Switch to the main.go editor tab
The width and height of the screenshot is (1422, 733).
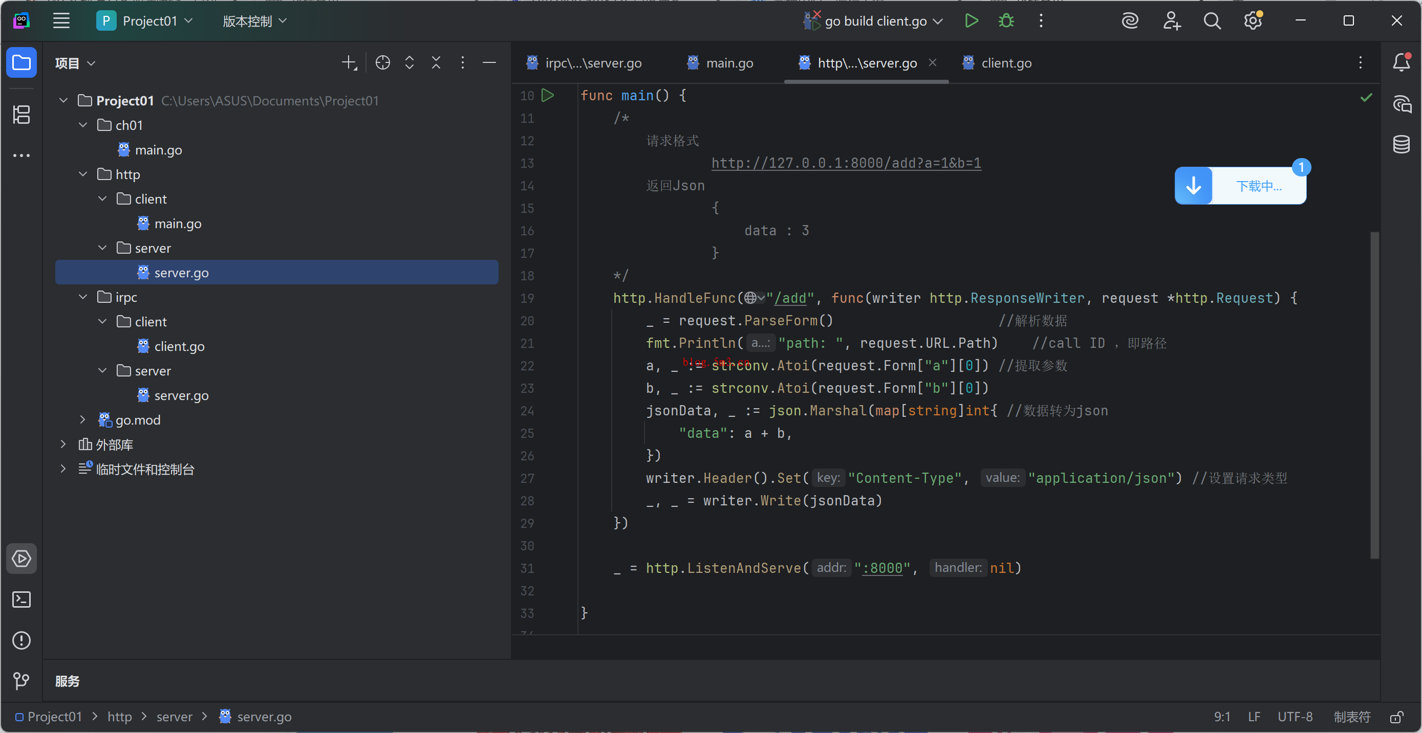[x=720, y=63]
